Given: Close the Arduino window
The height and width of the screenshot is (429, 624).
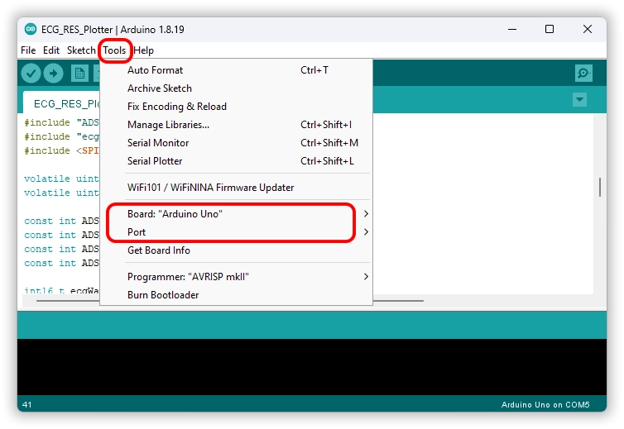Looking at the screenshot, I should pyautogui.click(x=588, y=29).
